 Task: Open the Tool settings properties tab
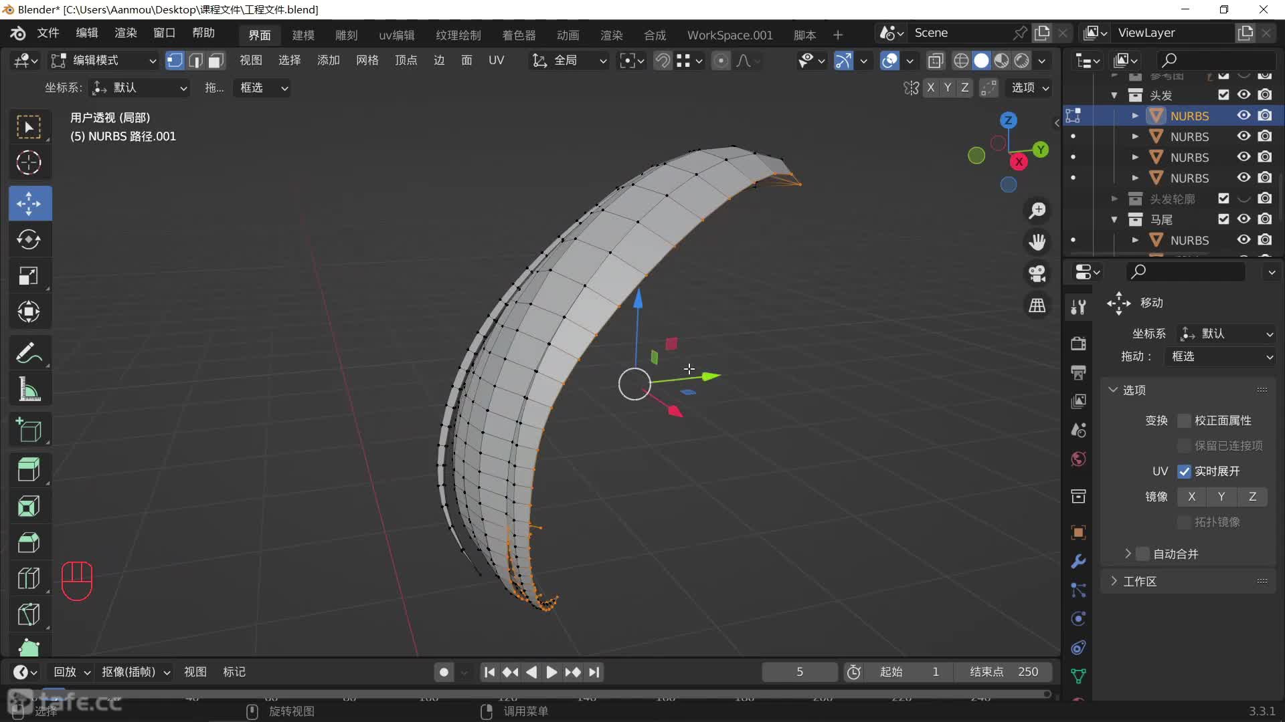(x=1078, y=307)
